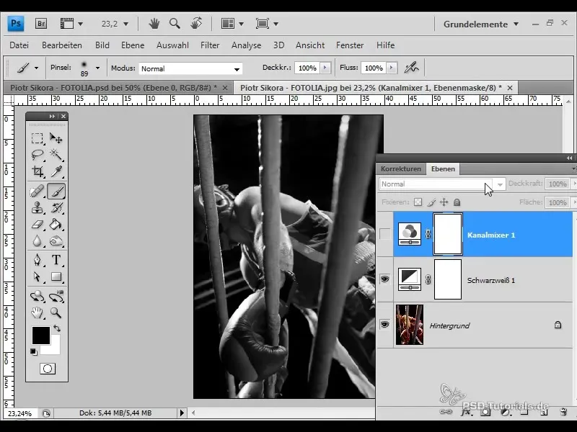Screen dimensions: 577x432
Task: Open status bar info arrow menu
Action: [182, 413]
